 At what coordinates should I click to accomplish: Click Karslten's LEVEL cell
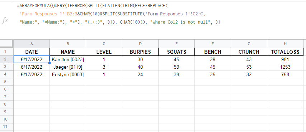coord(104,59)
